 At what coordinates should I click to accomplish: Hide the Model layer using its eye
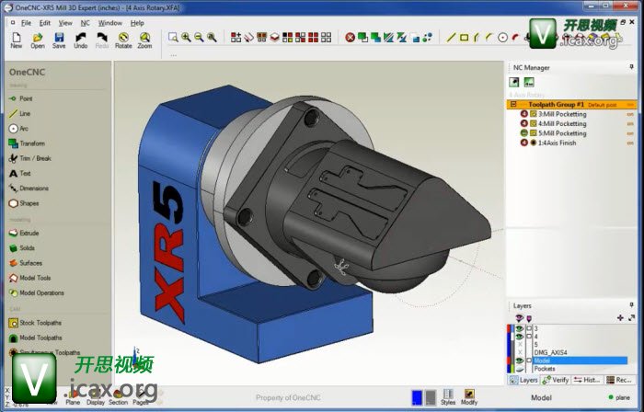[517, 360]
